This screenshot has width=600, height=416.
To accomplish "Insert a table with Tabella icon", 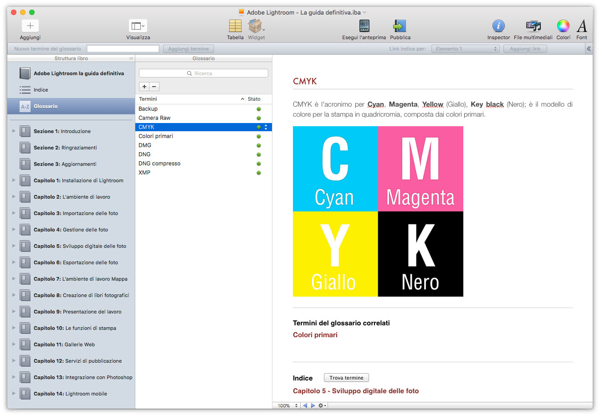I will pos(235,26).
